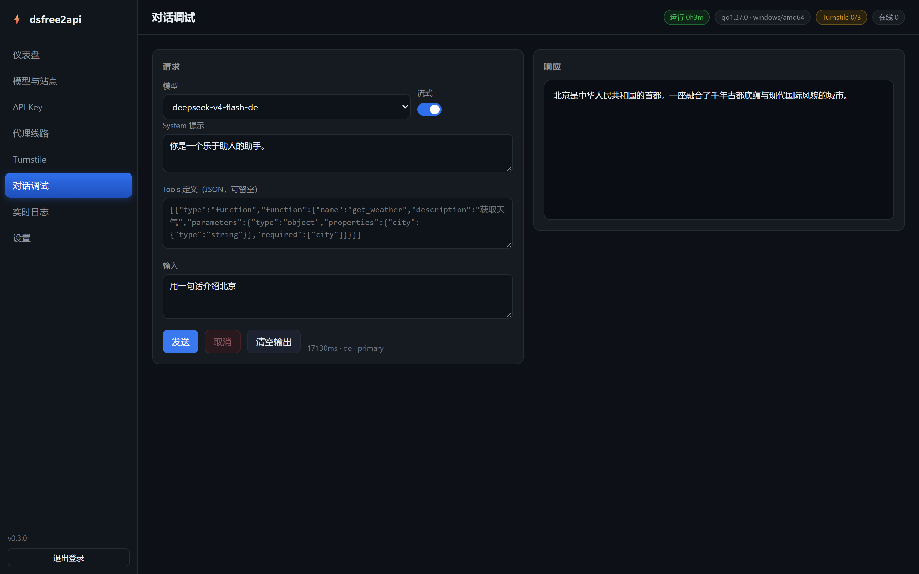This screenshot has height=574, width=919.
Task: Navigate to 代理线路
Action: click(68, 133)
